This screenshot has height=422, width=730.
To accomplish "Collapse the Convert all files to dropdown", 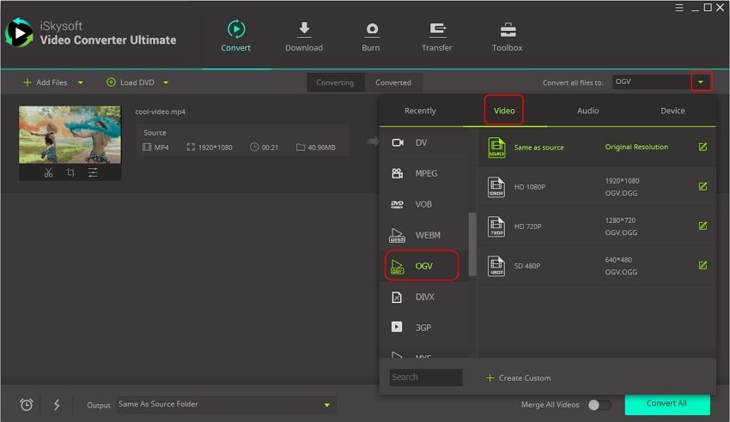I will click(x=702, y=82).
